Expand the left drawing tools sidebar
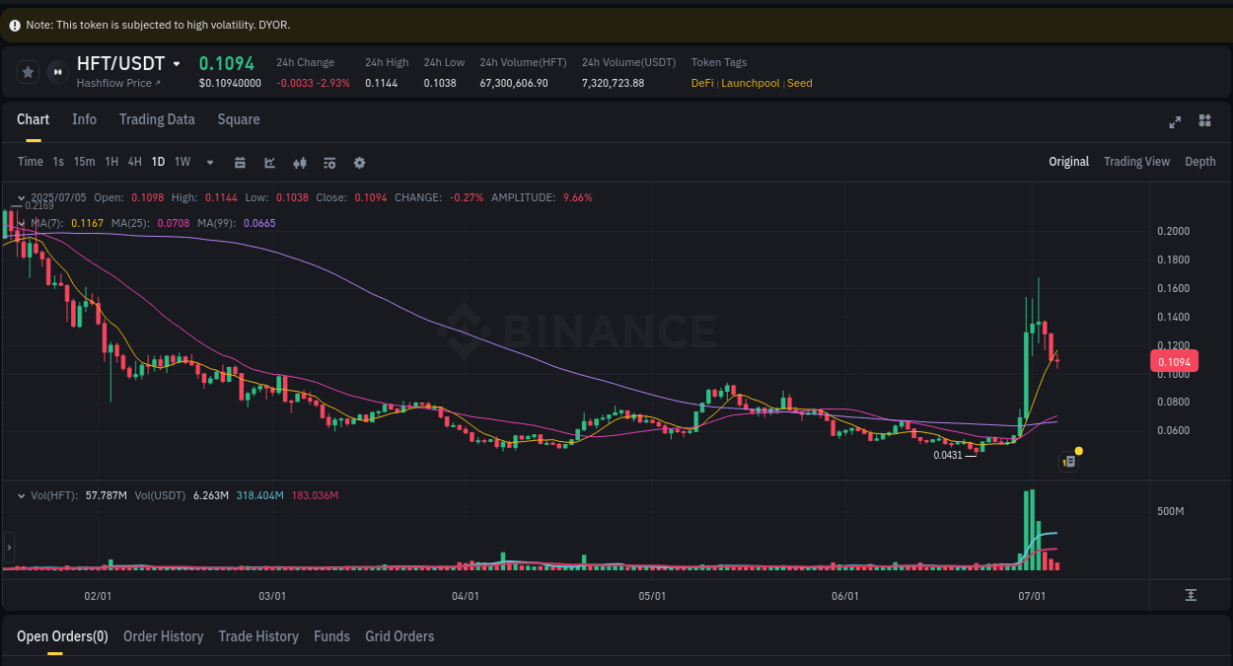 pyautogui.click(x=8, y=546)
